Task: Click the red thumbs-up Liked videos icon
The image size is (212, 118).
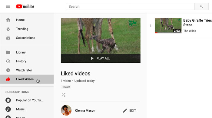Action: (x=8, y=79)
